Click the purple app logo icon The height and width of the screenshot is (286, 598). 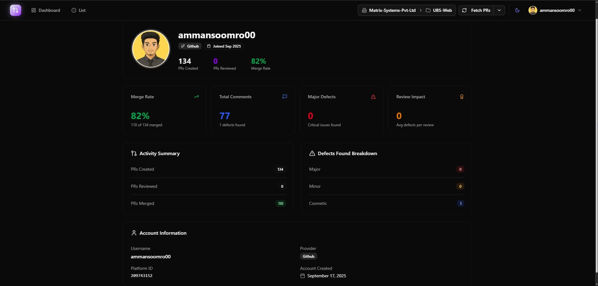(x=16, y=10)
